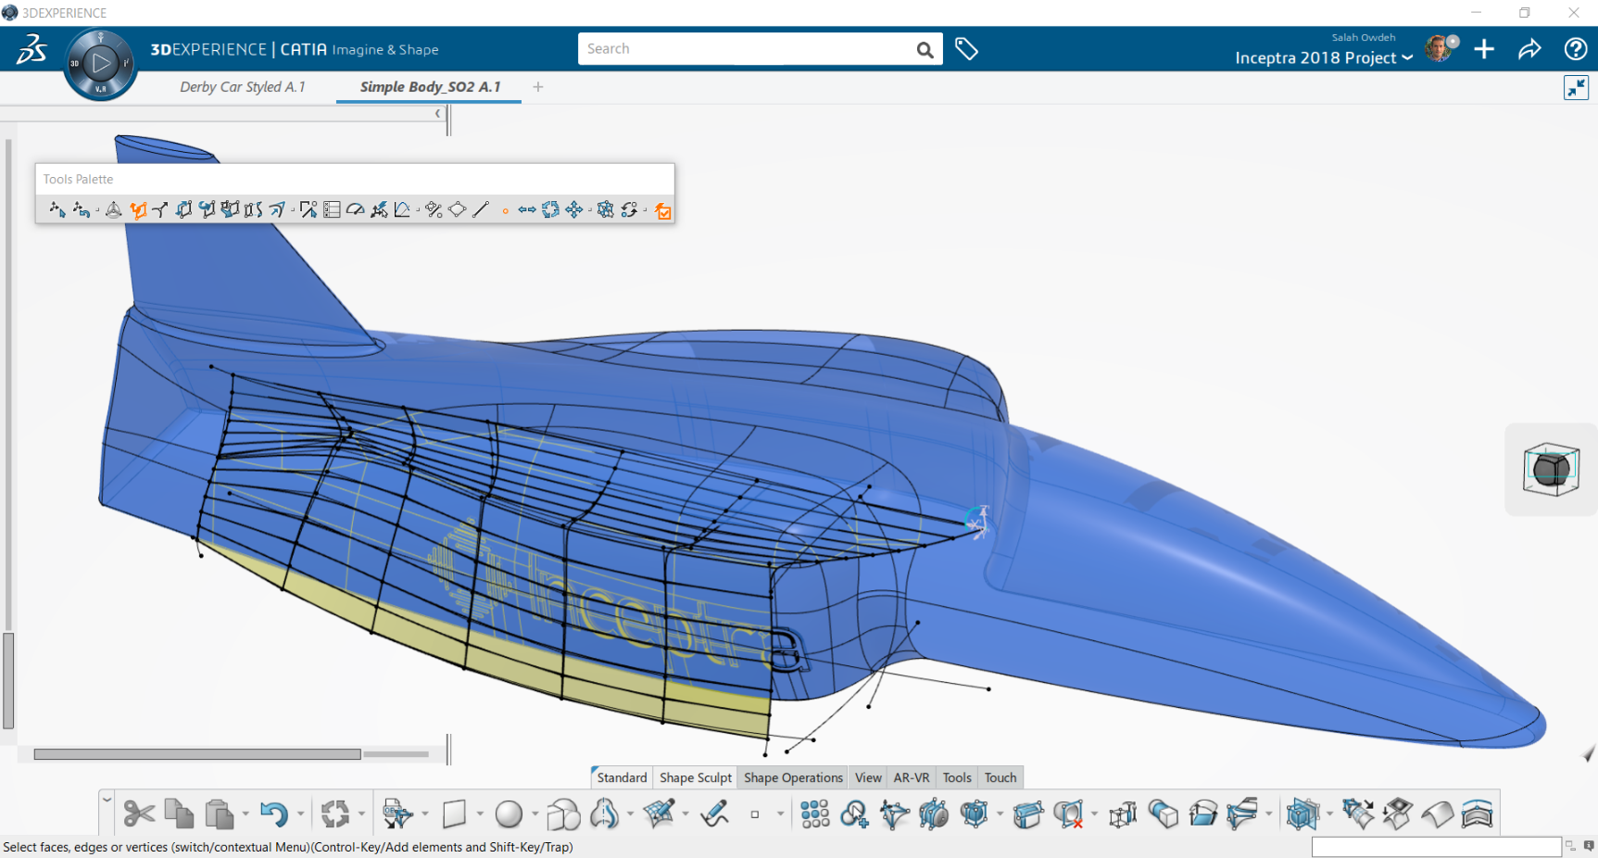1598x858 pixels.
Task: Open the Help question mark button
Action: (x=1575, y=49)
